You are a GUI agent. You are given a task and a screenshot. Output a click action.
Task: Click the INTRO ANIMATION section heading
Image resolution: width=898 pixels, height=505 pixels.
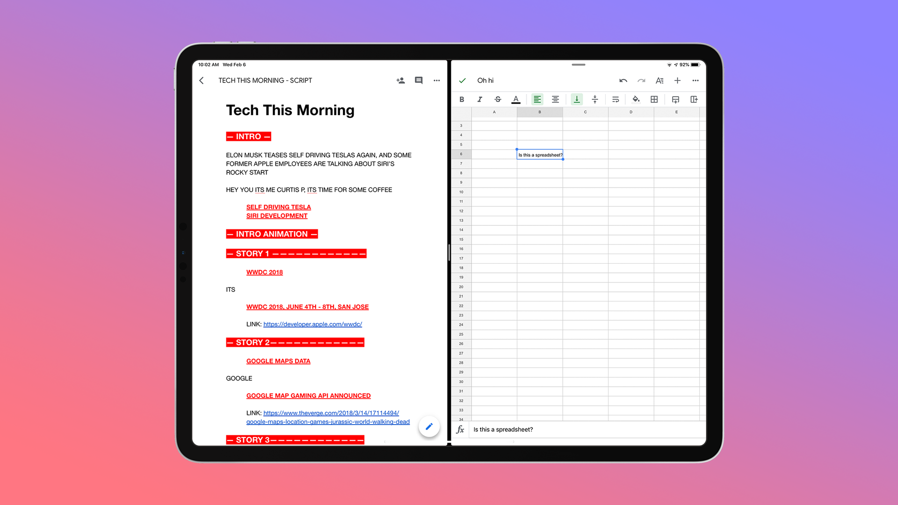coord(272,234)
